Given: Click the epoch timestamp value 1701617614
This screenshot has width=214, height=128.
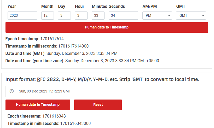Looking at the screenshot, I should click(x=52, y=39).
